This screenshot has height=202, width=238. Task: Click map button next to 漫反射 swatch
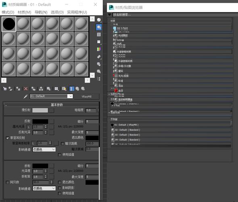point(52,110)
